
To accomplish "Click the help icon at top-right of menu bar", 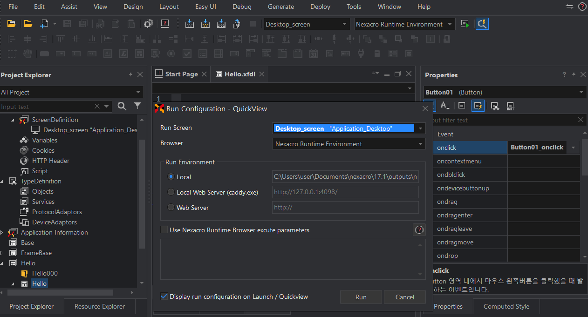I will click(582, 7).
